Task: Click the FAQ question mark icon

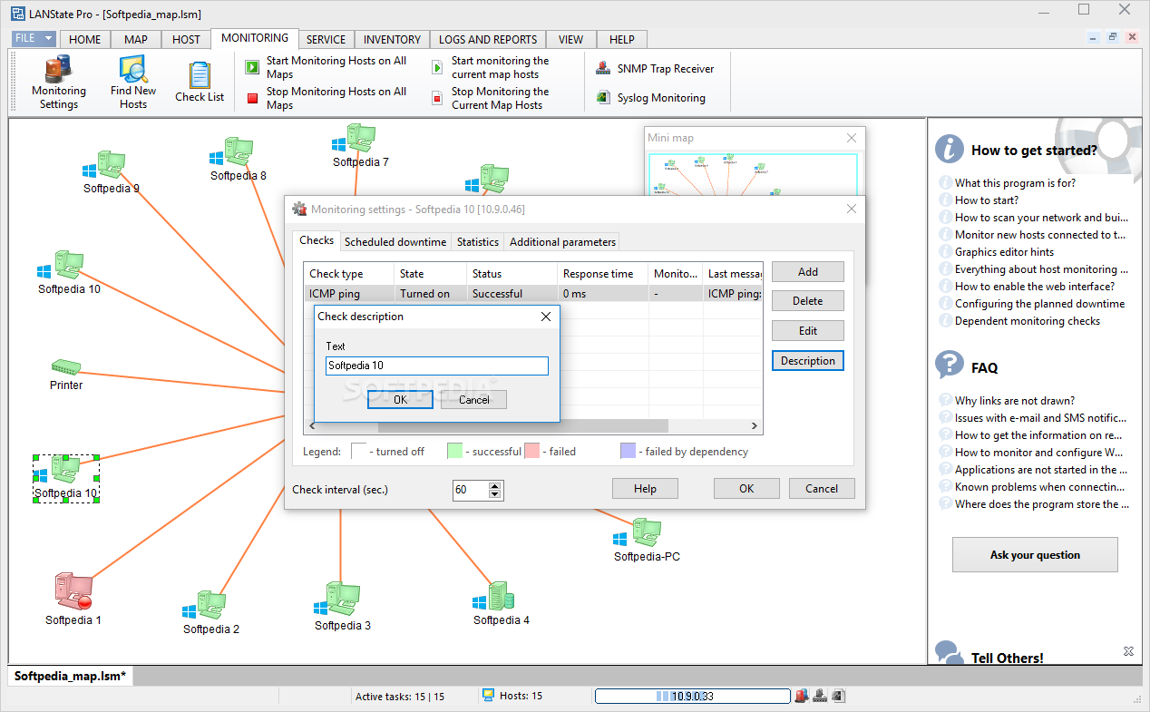Action: click(950, 366)
